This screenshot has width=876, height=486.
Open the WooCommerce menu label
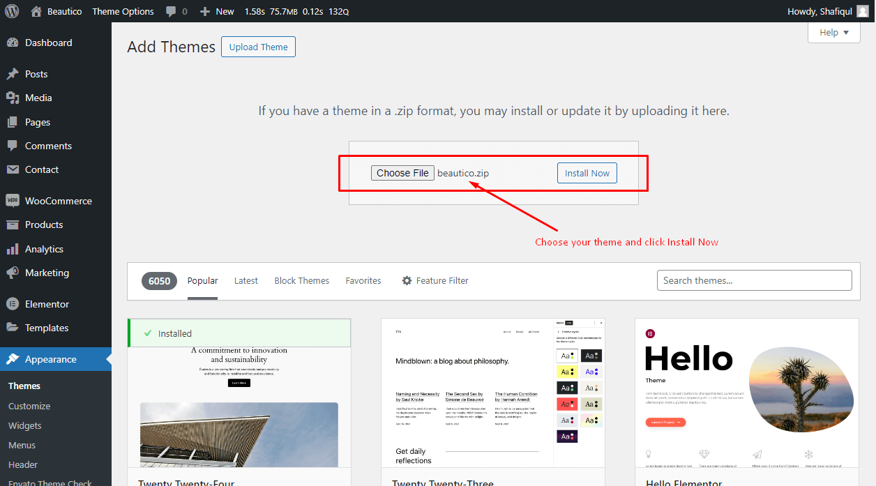point(59,201)
